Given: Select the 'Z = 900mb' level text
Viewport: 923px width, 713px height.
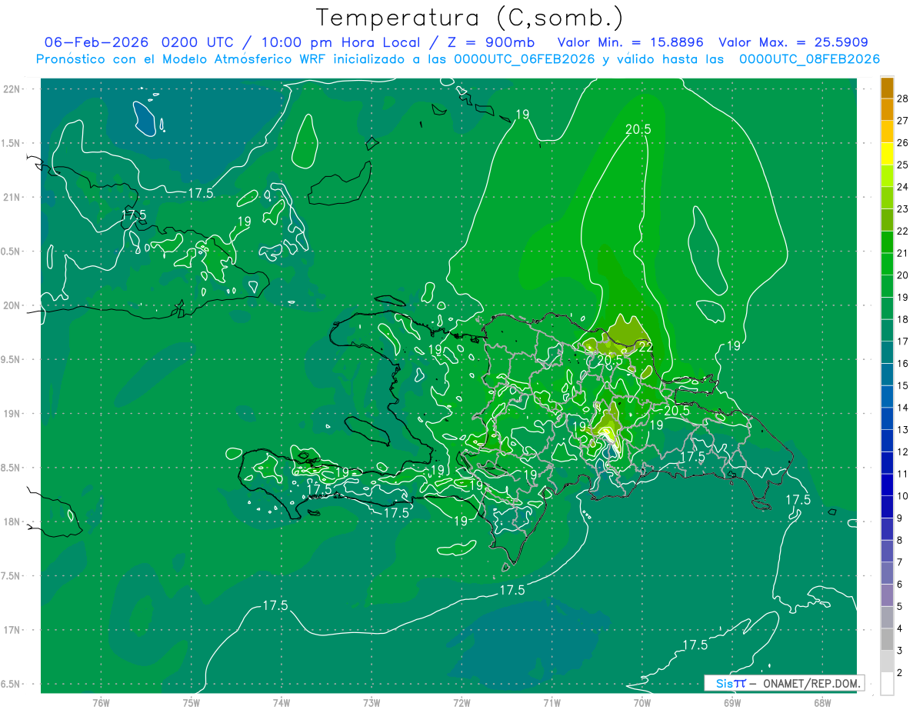Looking at the screenshot, I should (x=492, y=42).
